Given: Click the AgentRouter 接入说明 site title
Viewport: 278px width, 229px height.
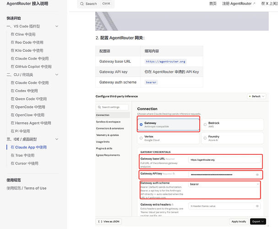Looking at the screenshot, I should (x=27, y=4).
